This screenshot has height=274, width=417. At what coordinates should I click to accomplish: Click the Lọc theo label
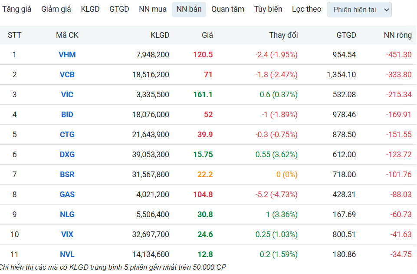[x=306, y=9]
